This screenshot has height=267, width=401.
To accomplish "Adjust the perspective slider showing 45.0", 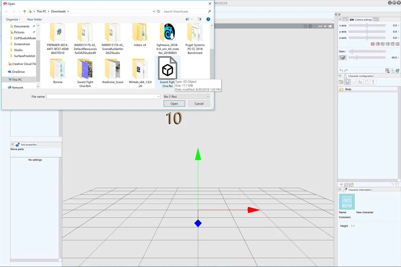I will coord(367,58).
